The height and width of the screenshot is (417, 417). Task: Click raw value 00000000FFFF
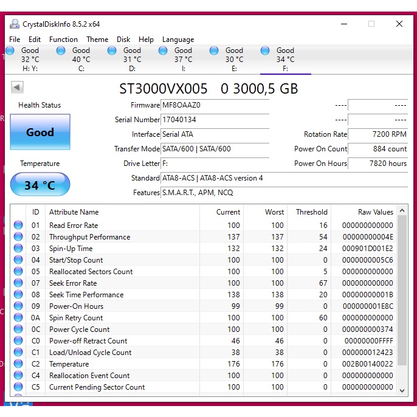click(x=368, y=341)
